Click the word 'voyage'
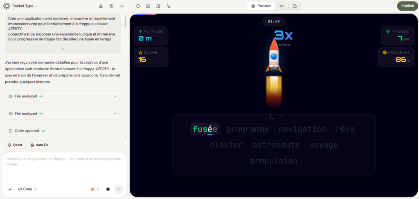 (x=324, y=145)
